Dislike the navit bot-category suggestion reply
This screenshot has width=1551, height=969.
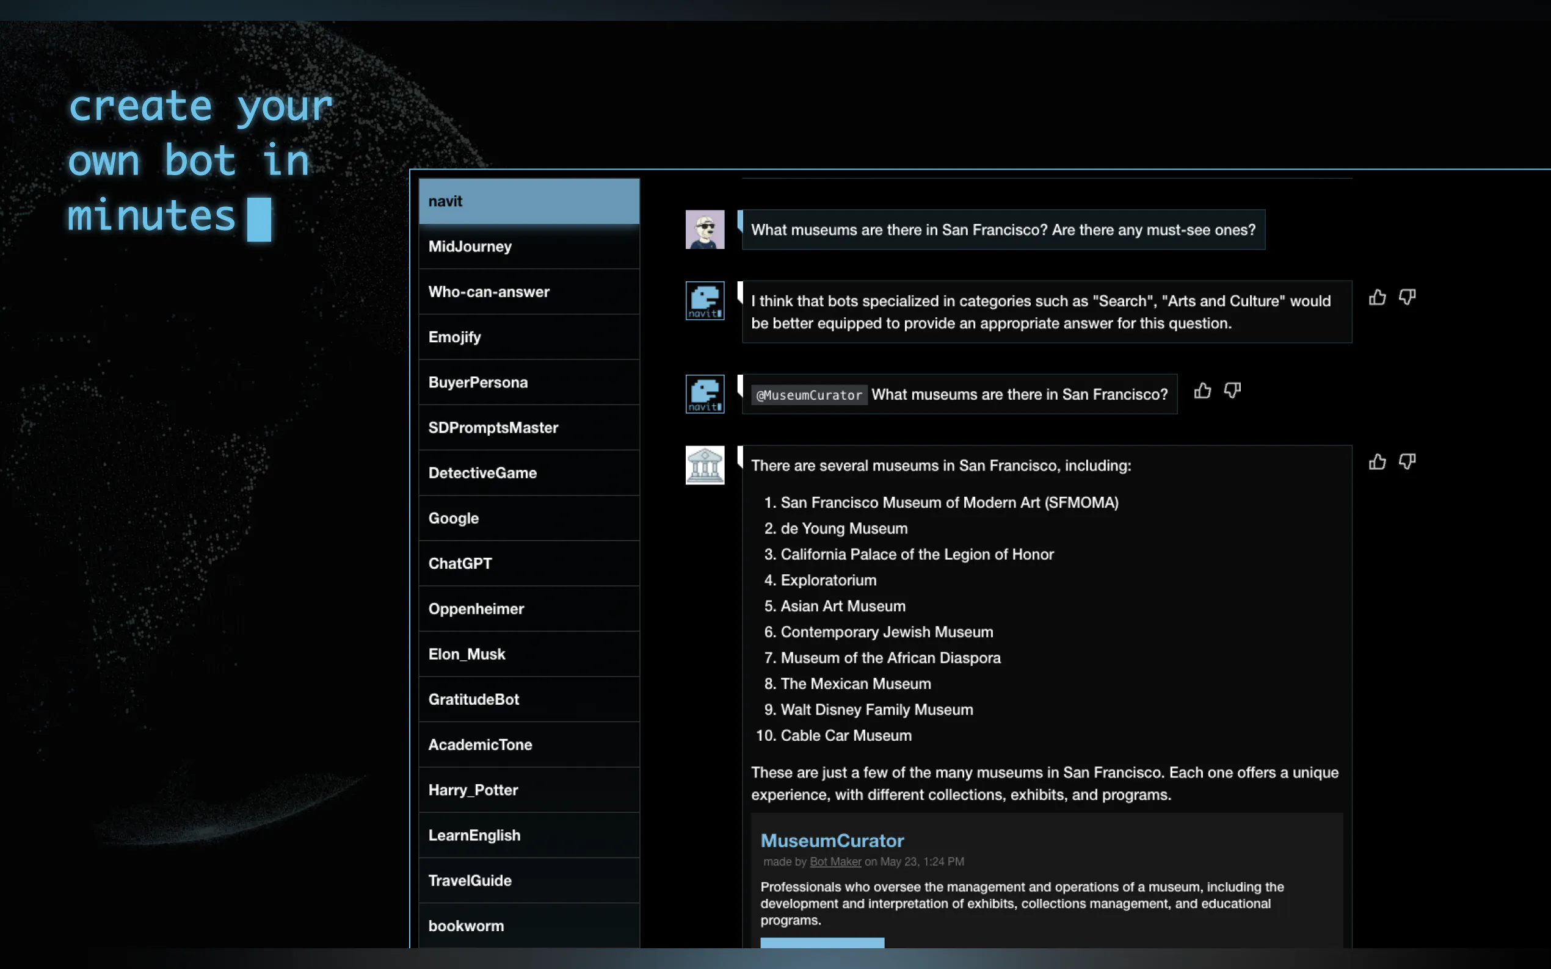click(1407, 297)
